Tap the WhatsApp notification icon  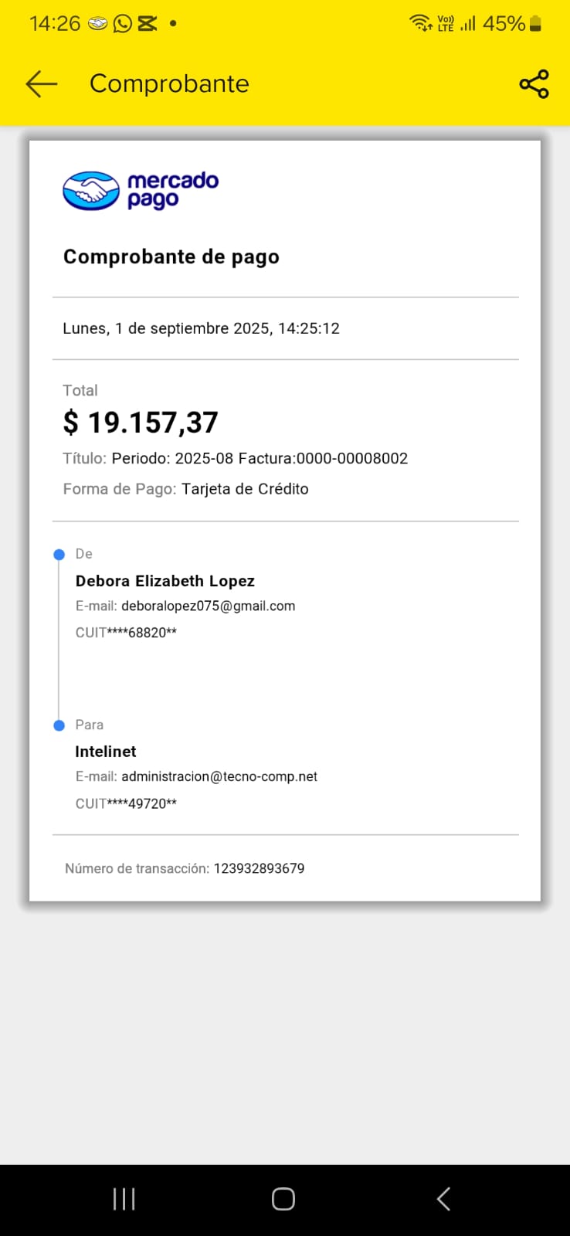[122, 24]
